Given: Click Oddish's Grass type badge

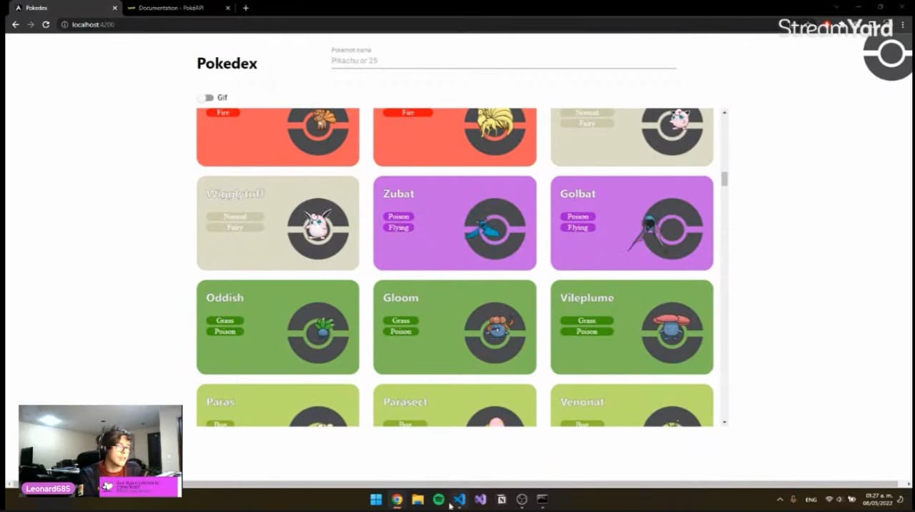Looking at the screenshot, I should [x=225, y=320].
